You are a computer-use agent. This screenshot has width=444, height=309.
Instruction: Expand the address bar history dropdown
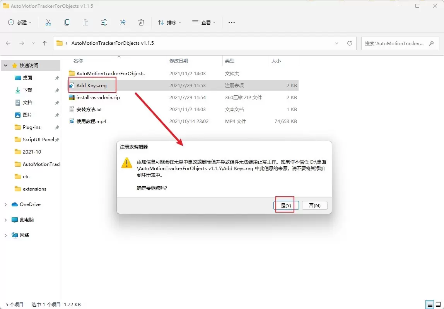point(336,43)
